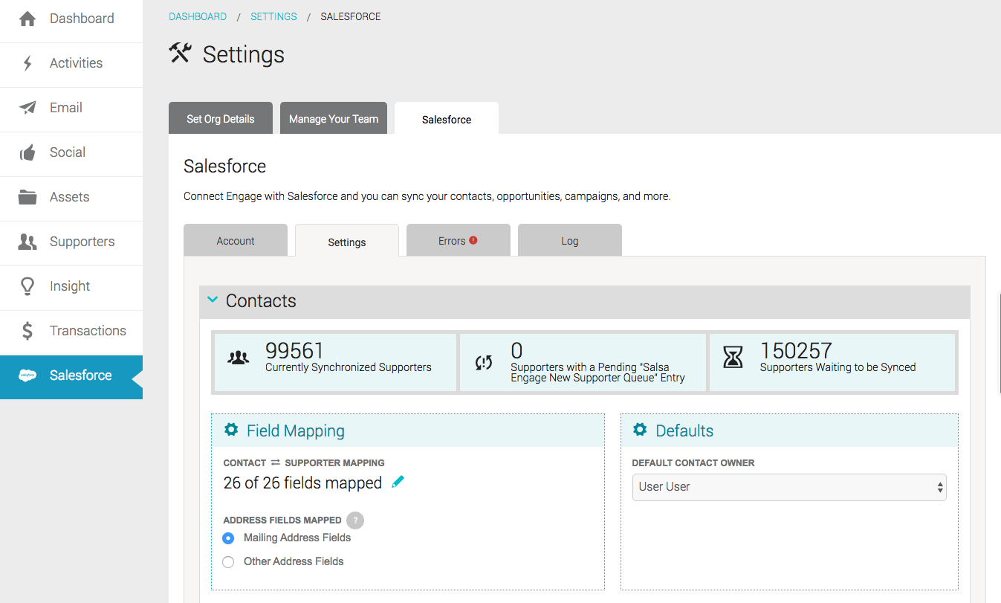Click the Dashboard home icon
This screenshot has width=1001, height=603.
point(27,19)
